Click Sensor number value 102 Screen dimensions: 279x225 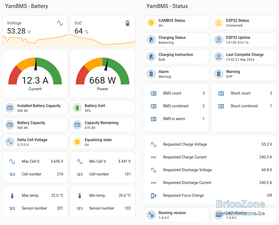[x=128, y=208]
